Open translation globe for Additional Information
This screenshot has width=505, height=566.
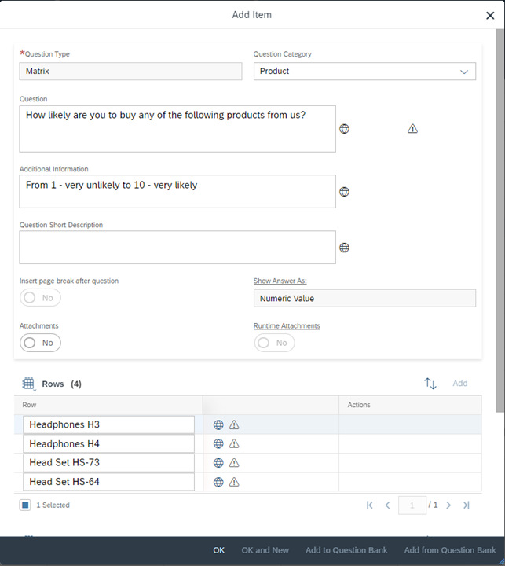344,192
